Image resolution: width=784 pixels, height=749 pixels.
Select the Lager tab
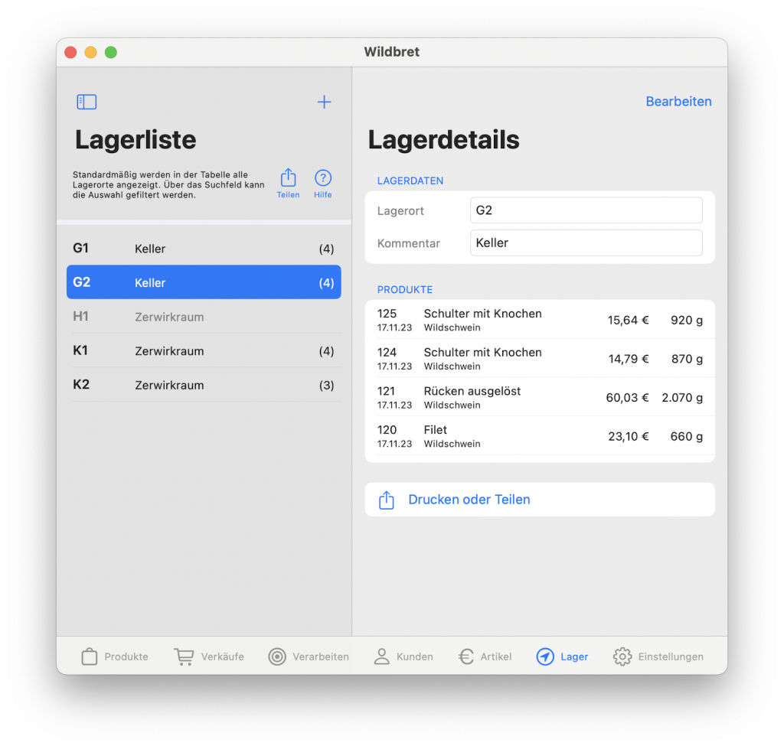point(562,656)
